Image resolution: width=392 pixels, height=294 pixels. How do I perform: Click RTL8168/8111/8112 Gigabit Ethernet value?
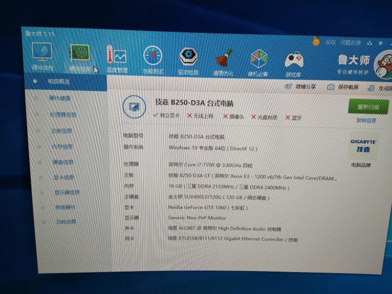point(233,239)
